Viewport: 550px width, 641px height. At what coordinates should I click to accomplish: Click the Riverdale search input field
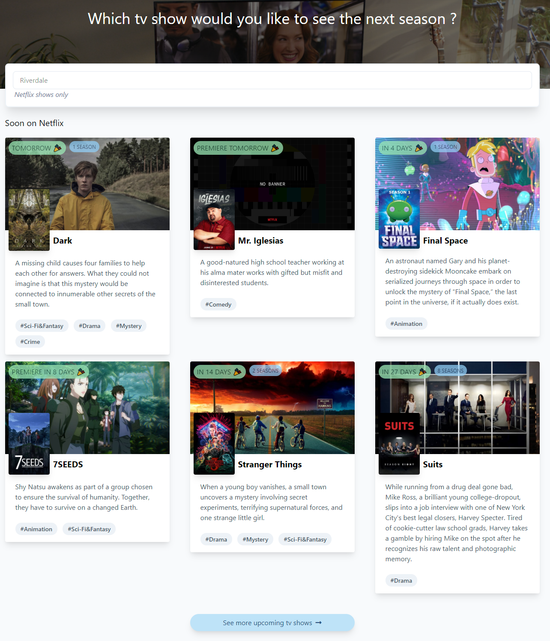point(272,80)
